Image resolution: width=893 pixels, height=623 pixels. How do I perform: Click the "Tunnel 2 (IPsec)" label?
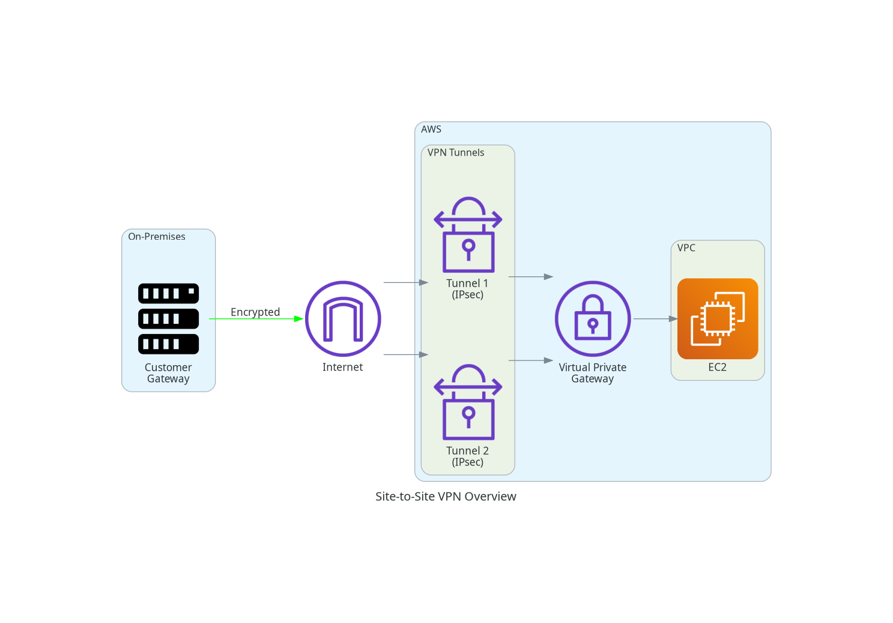click(468, 456)
